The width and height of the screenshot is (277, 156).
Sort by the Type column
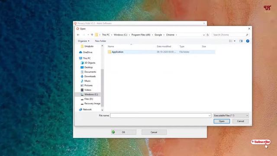tap(182, 46)
